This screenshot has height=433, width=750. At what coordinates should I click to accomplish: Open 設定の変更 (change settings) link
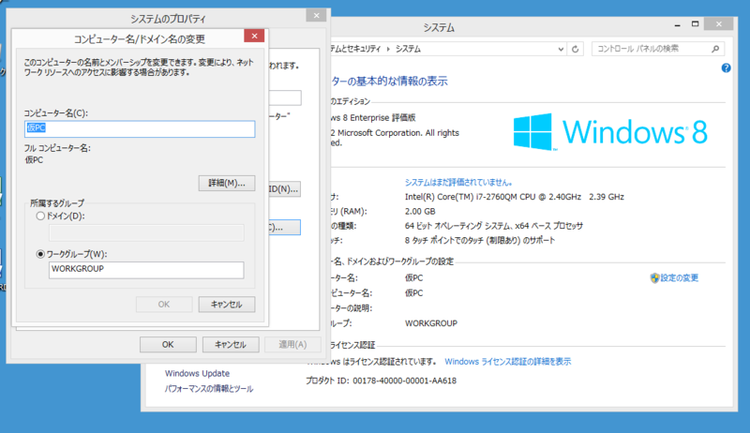(x=680, y=278)
